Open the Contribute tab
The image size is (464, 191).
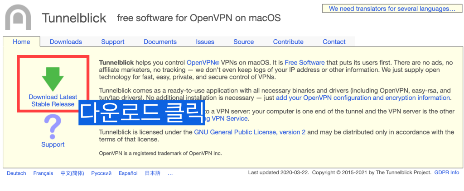[288, 42]
